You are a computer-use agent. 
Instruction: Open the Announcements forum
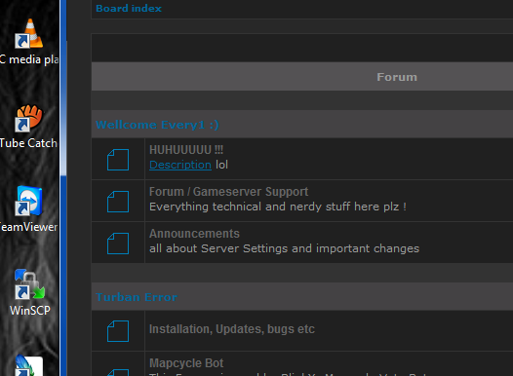point(194,234)
